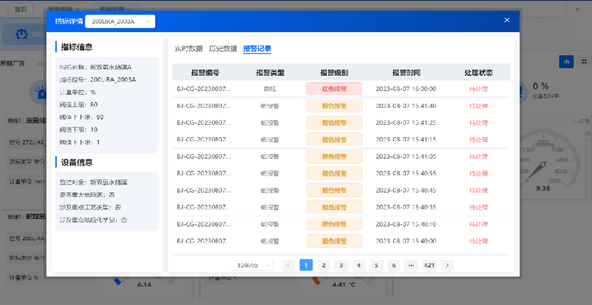The width and height of the screenshot is (592, 305).
Task: Click the 橙色报警 badge in the 15:41:15 row
Action: coord(334,139)
